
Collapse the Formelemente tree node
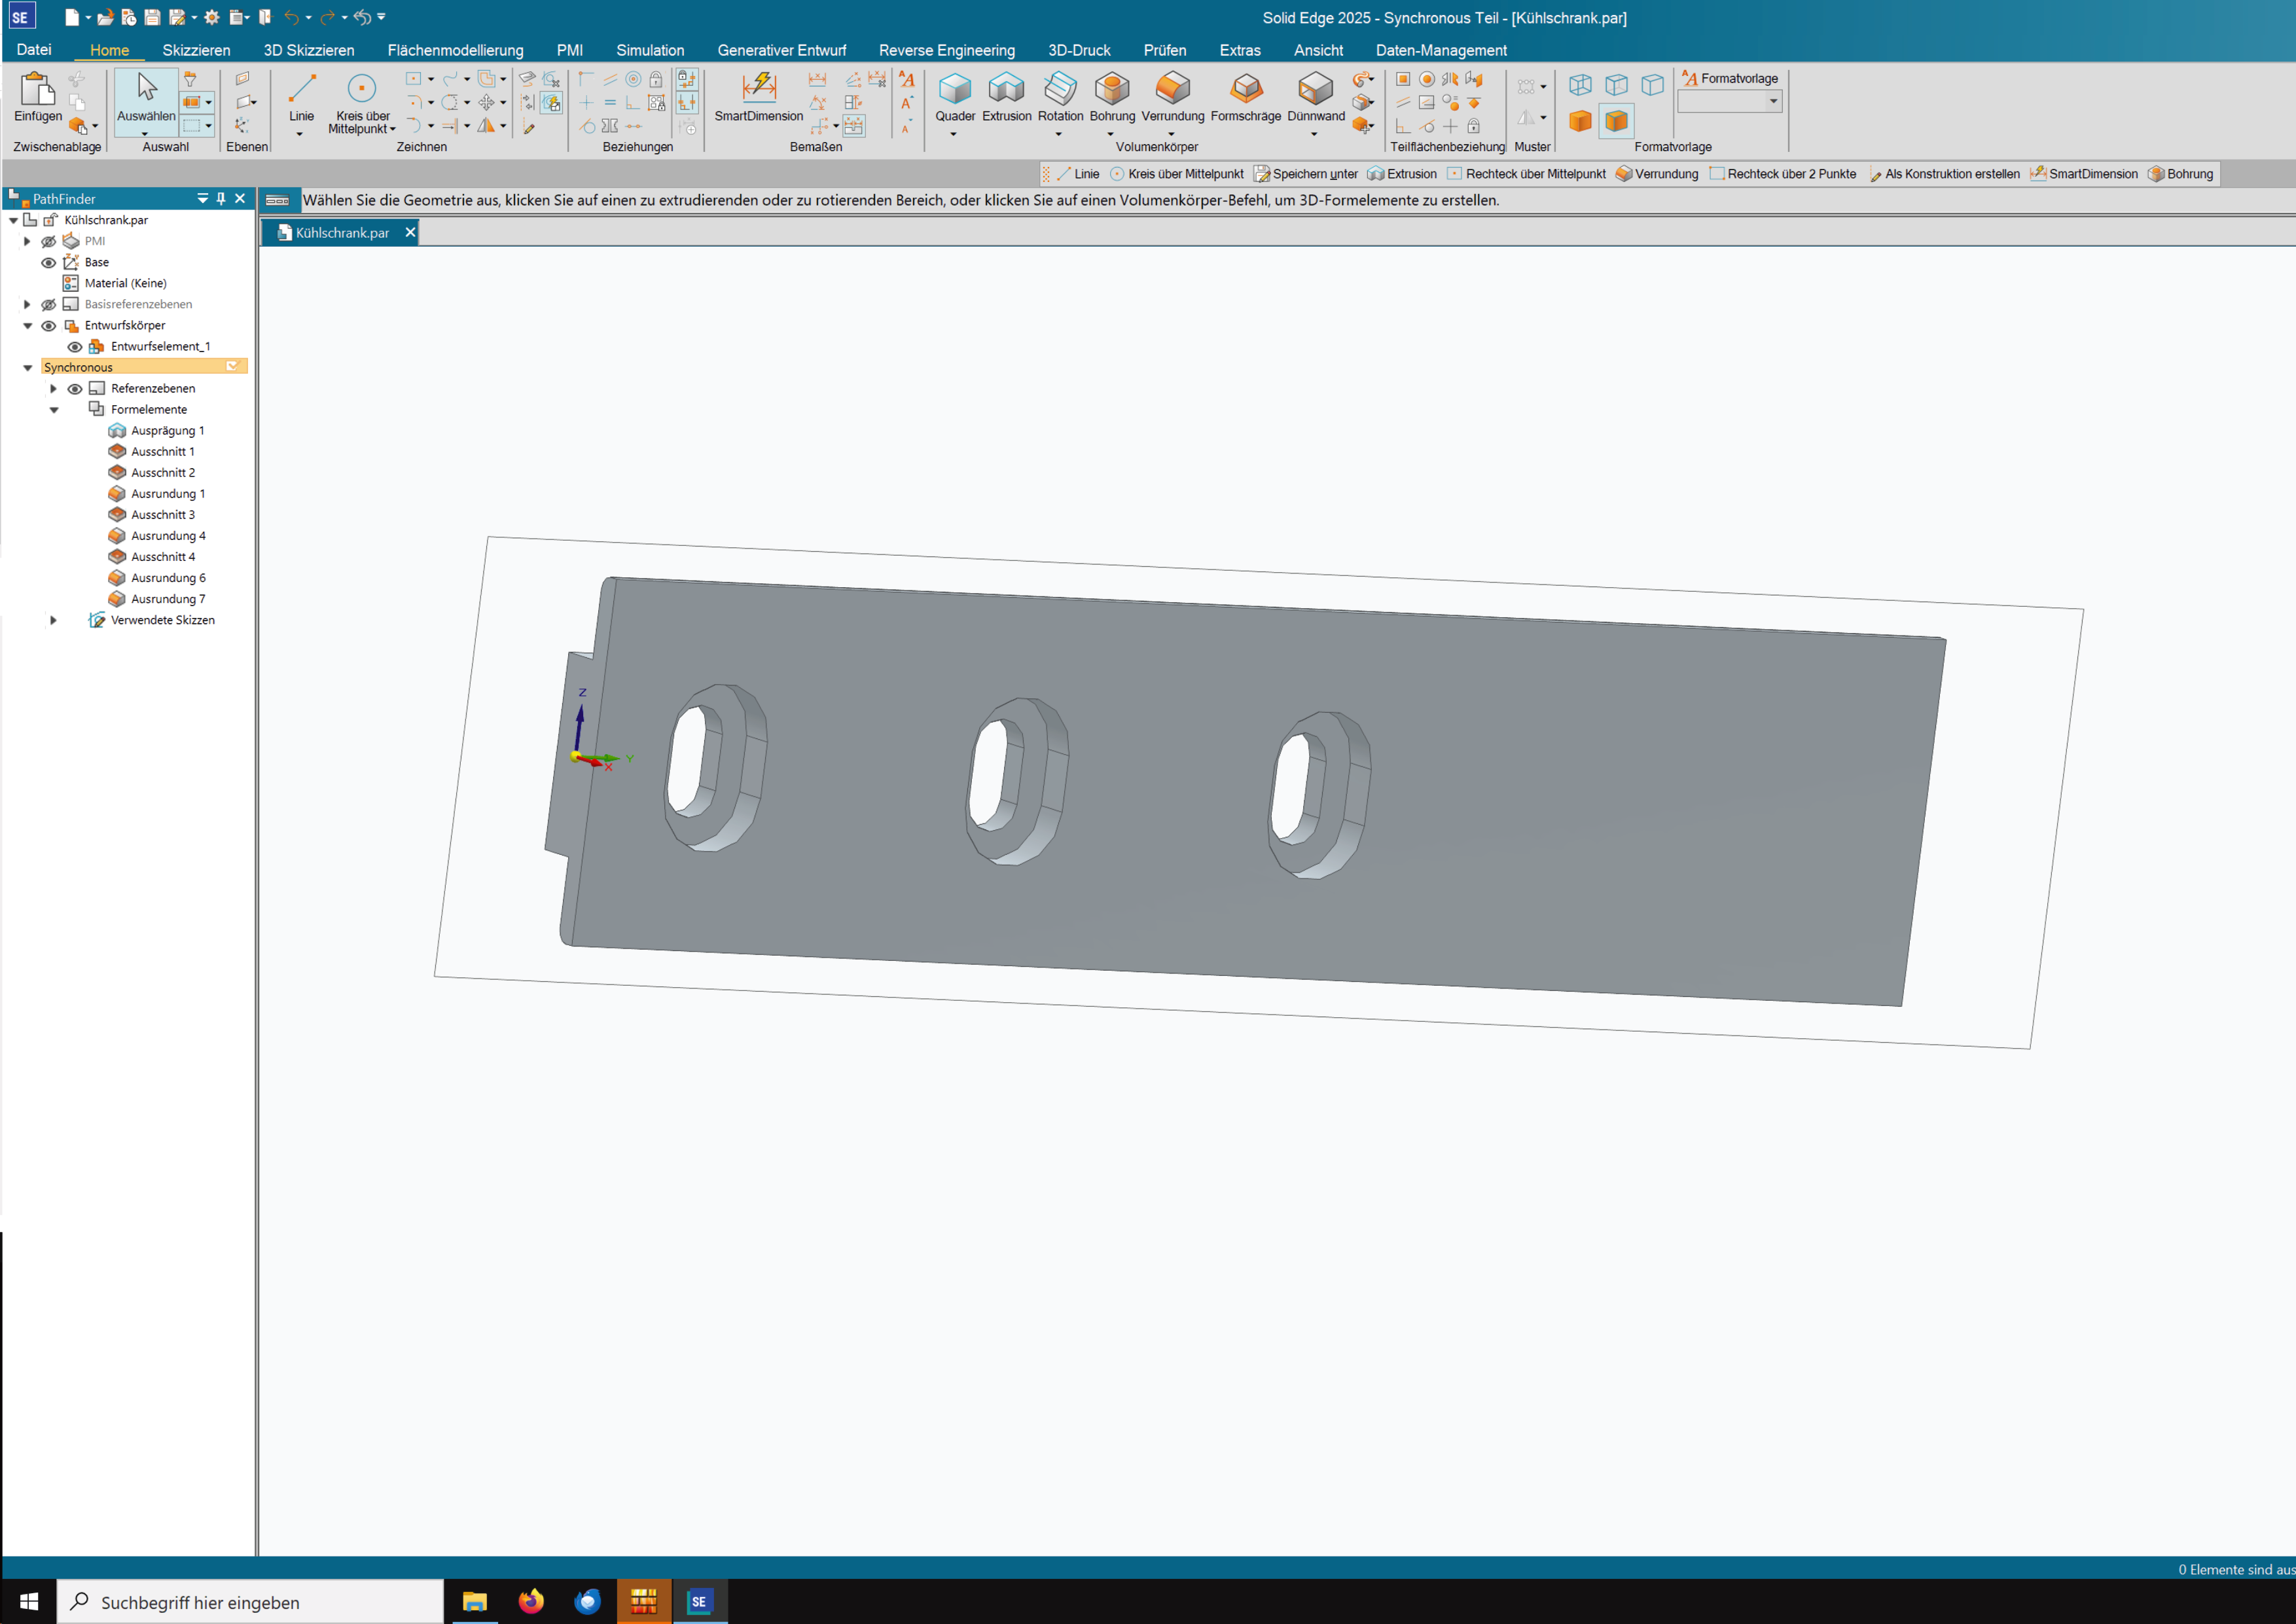point(54,410)
